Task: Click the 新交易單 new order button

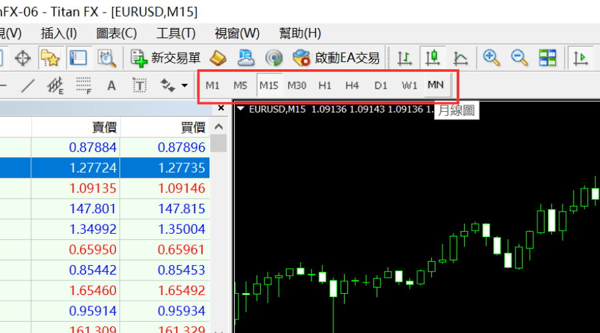Action: [x=165, y=58]
